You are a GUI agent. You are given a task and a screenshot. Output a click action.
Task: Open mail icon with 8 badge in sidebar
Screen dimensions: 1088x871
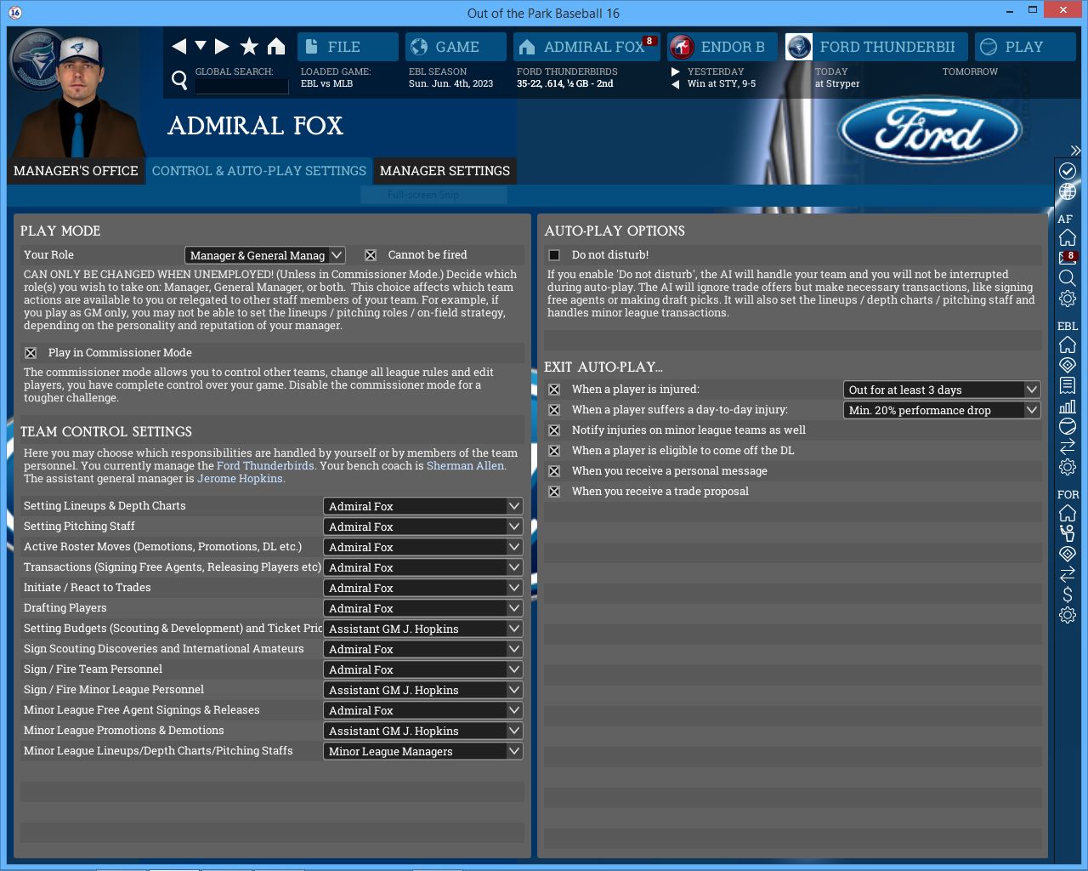(x=1068, y=258)
